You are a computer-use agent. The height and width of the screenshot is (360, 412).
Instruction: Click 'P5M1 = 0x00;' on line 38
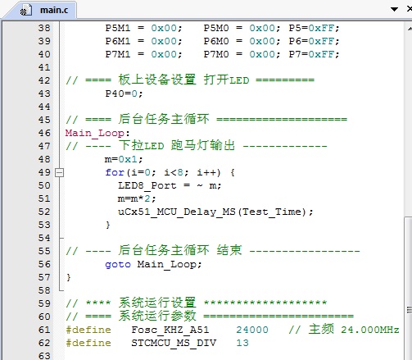point(143,28)
